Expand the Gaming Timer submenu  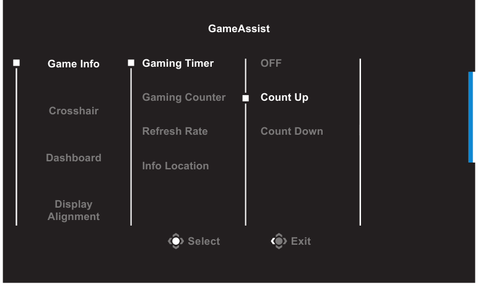tap(178, 63)
